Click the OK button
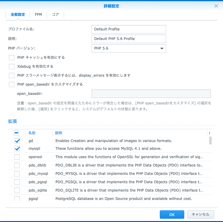Viewport: 223px width, 222px height. point(172,214)
